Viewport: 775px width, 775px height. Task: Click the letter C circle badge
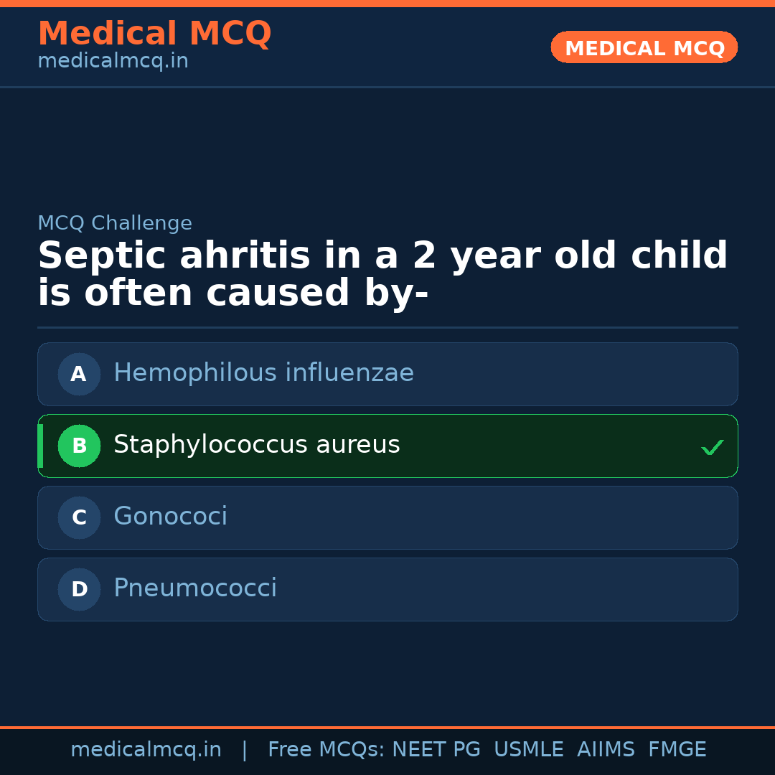(79, 517)
